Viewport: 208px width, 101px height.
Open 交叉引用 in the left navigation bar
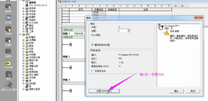[x=8, y=64]
